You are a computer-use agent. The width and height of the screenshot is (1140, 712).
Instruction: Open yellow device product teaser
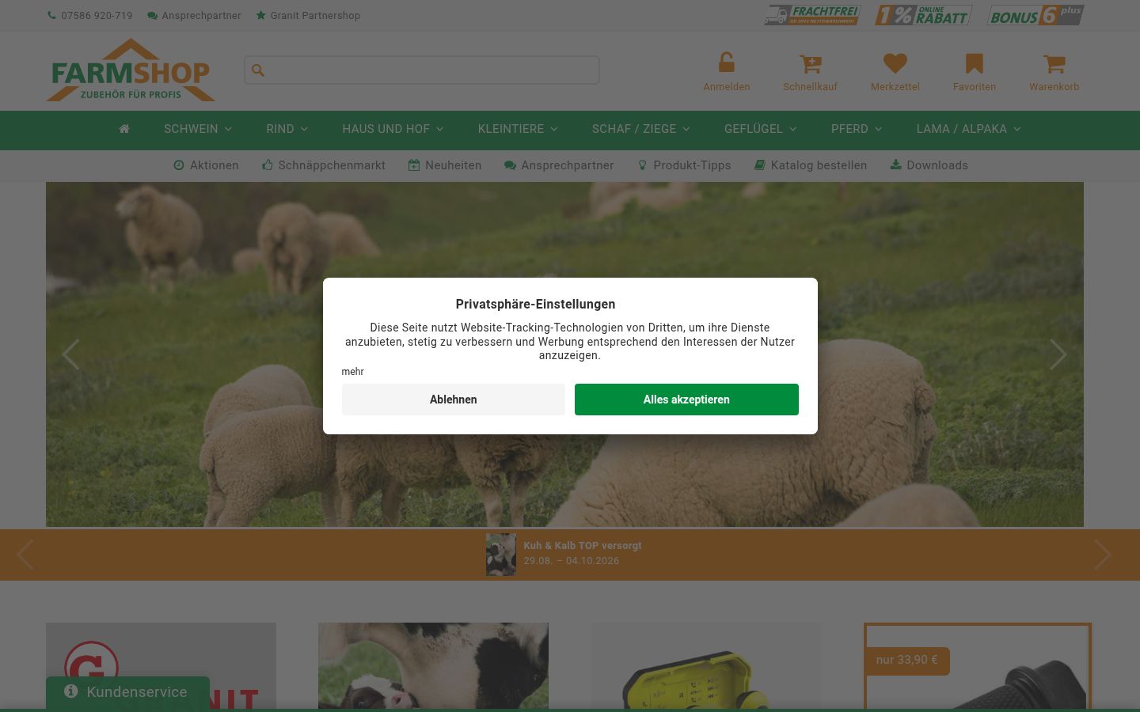click(x=706, y=666)
